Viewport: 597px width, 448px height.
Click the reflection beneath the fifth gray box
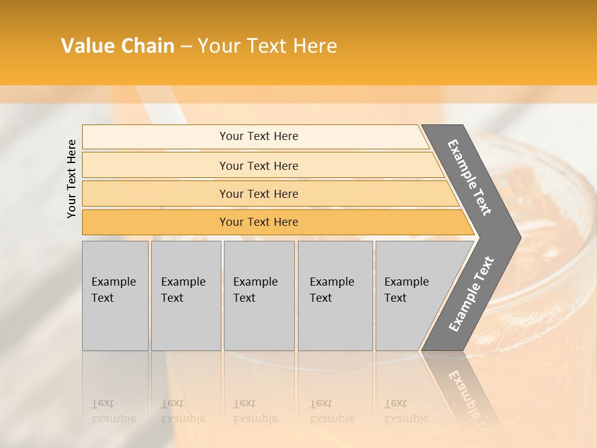pyautogui.click(x=404, y=392)
